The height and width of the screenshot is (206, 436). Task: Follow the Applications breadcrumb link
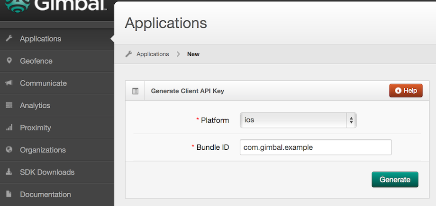(153, 54)
